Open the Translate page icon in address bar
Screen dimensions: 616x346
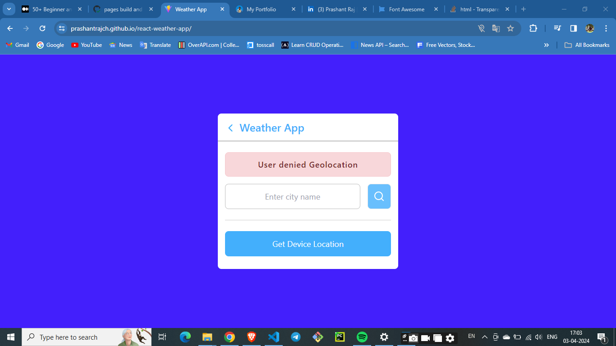point(496,28)
